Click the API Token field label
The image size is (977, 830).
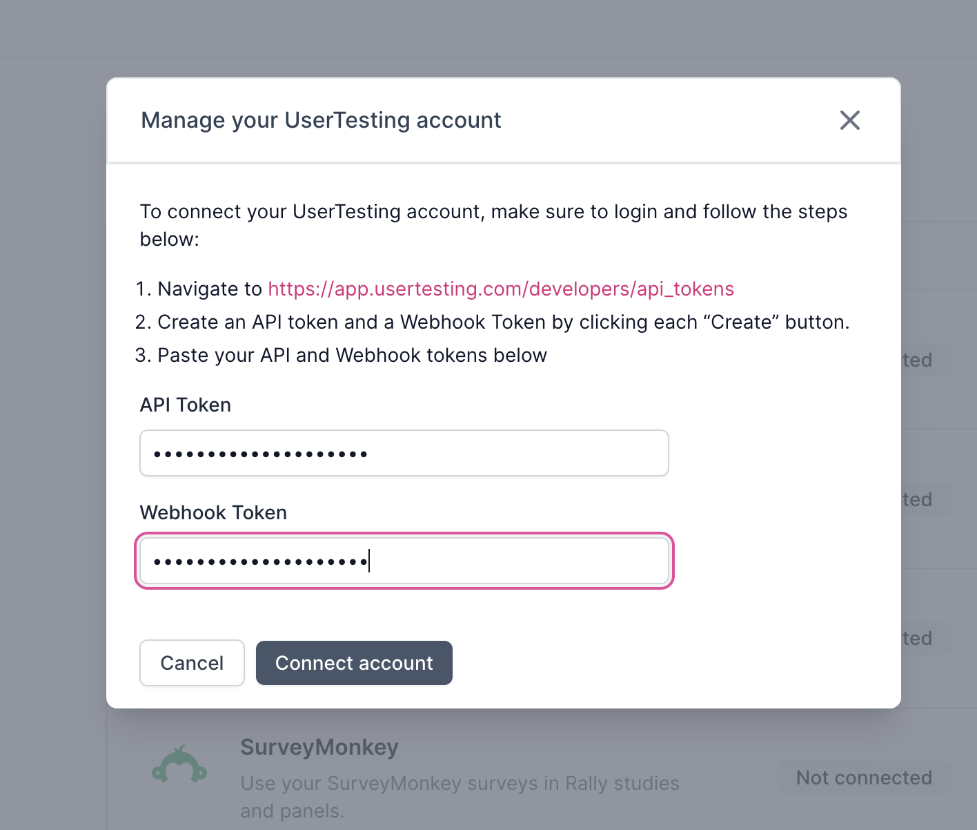pyautogui.click(x=185, y=405)
